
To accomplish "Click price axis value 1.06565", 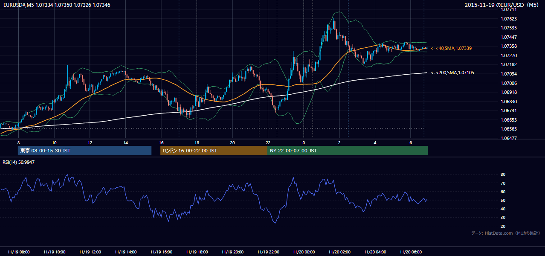I will click(x=509, y=129).
